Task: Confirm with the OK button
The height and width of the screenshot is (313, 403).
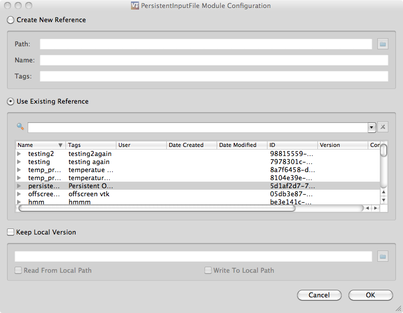Action: (x=370, y=295)
